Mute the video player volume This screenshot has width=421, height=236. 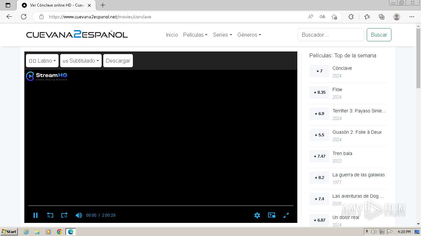coord(79,215)
